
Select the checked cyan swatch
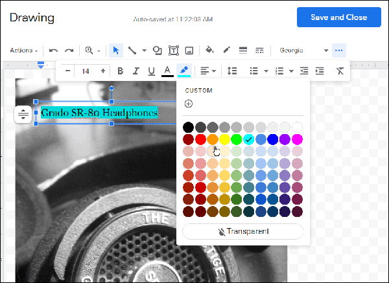tap(248, 139)
